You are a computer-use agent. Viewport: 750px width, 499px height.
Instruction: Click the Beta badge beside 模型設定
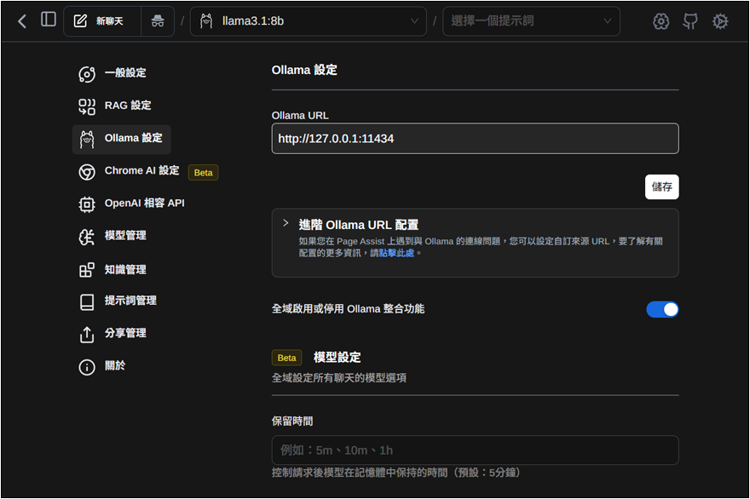pyautogui.click(x=286, y=358)
